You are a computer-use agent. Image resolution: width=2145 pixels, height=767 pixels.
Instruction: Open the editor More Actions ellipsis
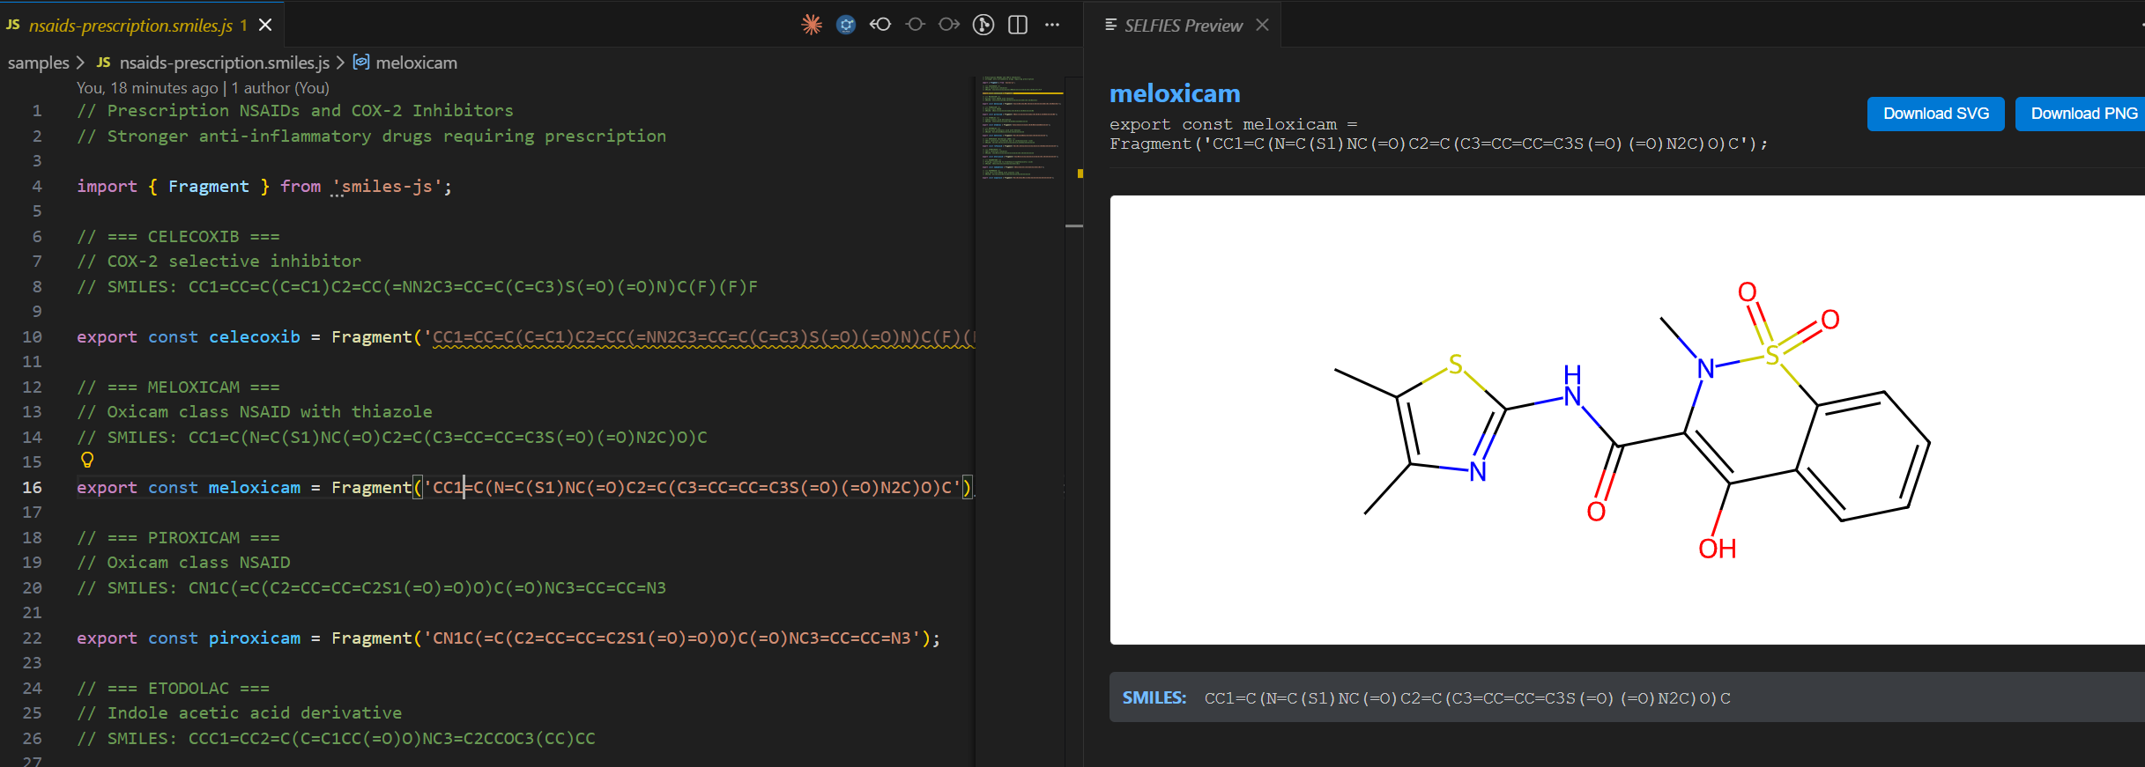[x=1052, y=25]
